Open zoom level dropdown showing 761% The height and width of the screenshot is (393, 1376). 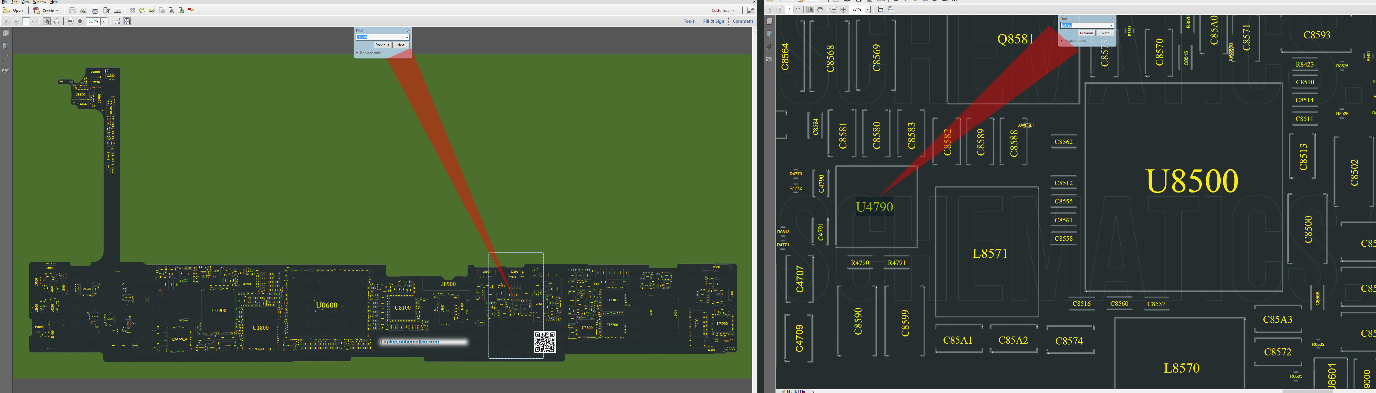point(867,10)
